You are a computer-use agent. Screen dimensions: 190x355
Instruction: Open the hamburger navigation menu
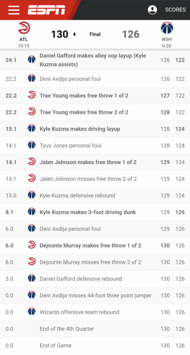click(x=14, y=10)
